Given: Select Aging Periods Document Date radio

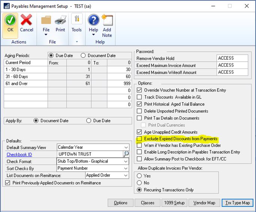Looking at the screenshot, I should click(x=83, y=55).
